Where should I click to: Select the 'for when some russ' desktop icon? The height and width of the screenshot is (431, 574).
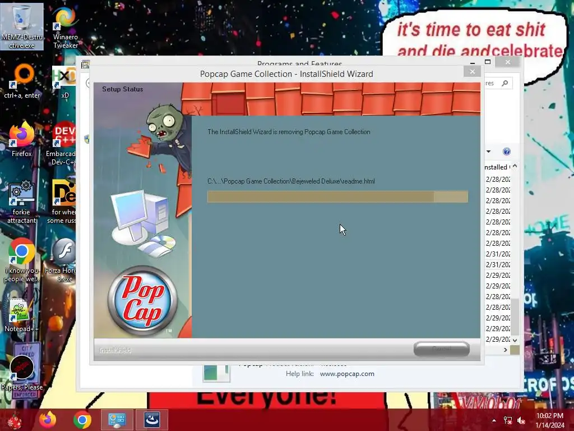tap(62, 202)
